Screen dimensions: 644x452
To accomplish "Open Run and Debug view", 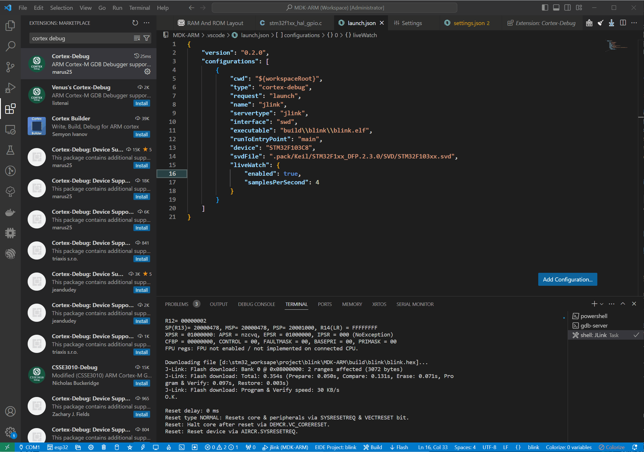I will pyautogui.click(x=10, y=88).
